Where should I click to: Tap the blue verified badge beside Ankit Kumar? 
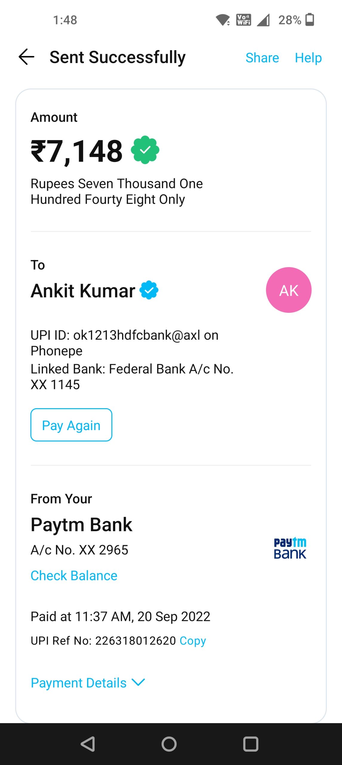click(x=149, y=290)
